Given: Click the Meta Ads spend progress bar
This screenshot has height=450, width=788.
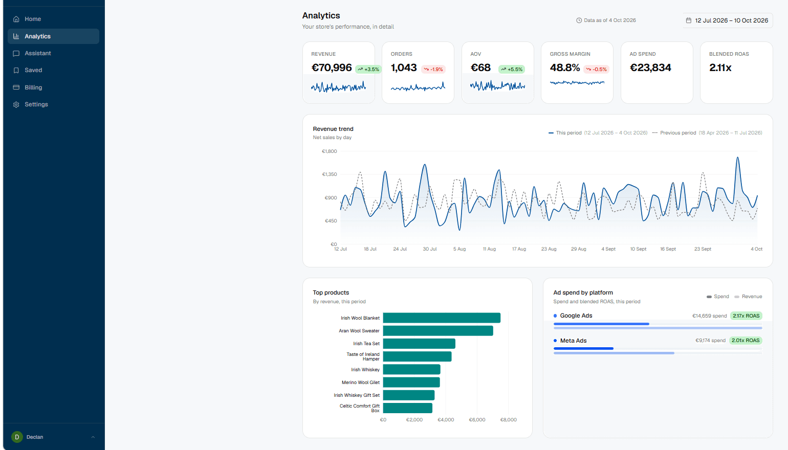Looking at the screenshot, I should (583, 348).
